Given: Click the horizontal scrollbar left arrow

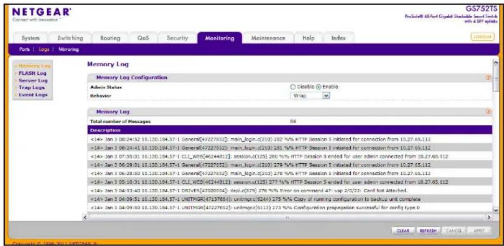Looking at the screenshot, I should click(85, 217).
